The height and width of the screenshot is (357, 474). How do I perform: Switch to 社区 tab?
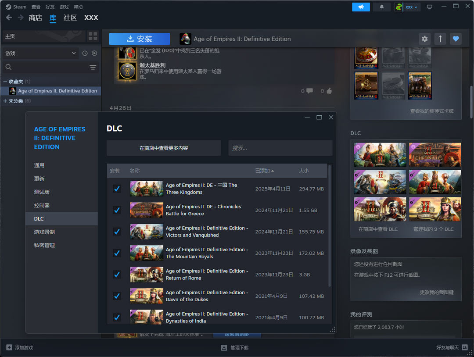coord(70,18)
